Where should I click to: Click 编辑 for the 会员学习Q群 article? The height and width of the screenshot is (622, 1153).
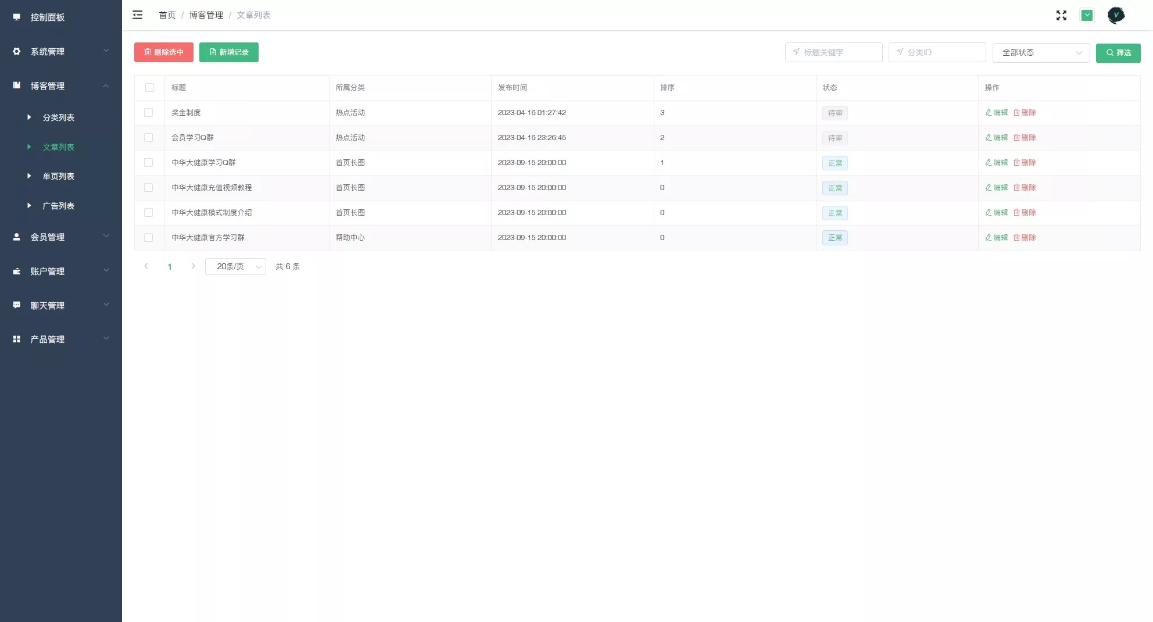tap(997, 138)
